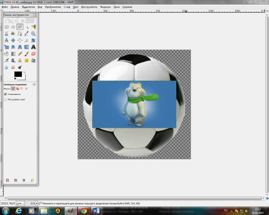Open the tool options panel menu arrow
269x215 pixels.
tap(34, 85)
